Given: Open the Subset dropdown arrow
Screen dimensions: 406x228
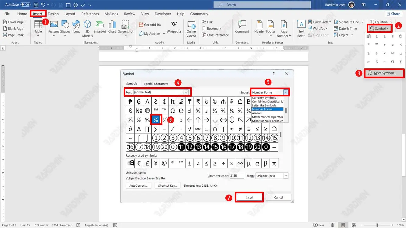Looking at the screenshot, I should [286, 92].
